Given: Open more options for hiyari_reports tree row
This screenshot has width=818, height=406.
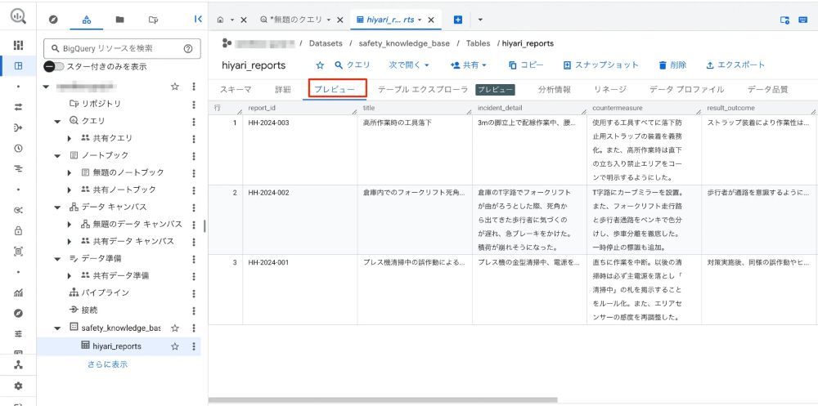Looking at the screenshot, I should (194, 346).
